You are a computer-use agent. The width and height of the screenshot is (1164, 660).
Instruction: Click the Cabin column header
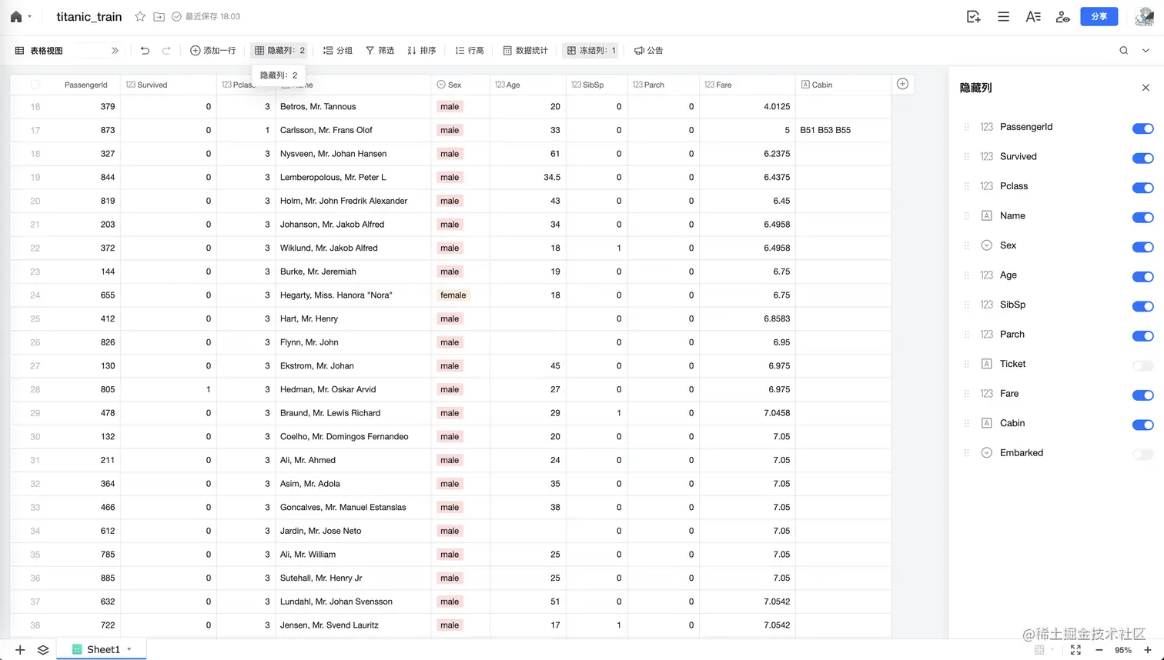[843, 85]
